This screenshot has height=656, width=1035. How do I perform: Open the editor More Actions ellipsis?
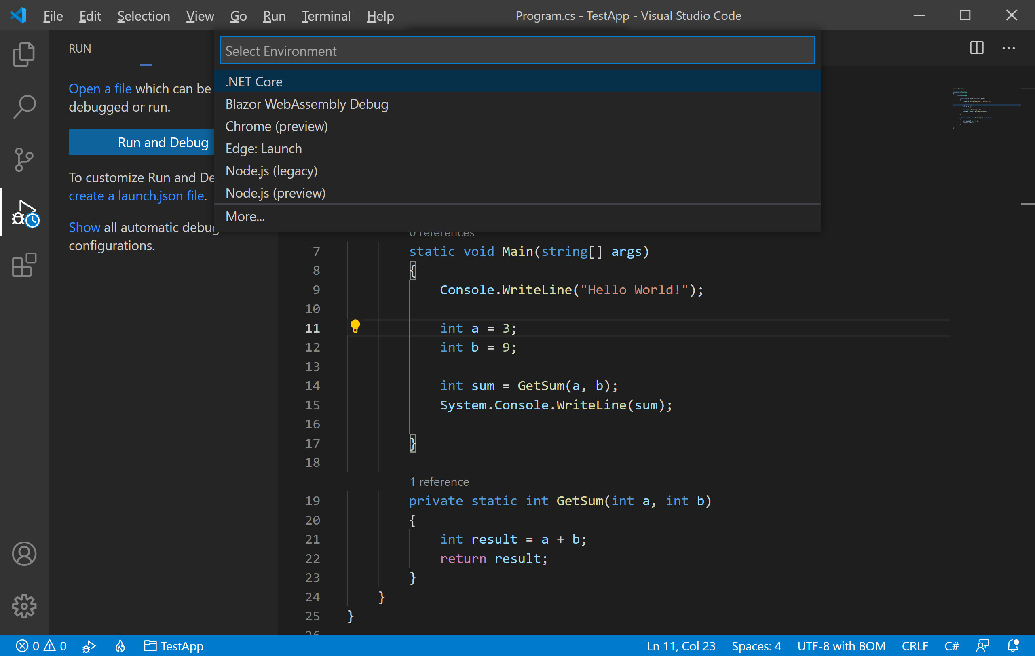pyautogui.click(x=1008, y=48)
